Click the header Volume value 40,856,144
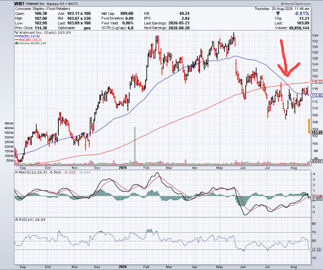Image resolution: width=323 pixels, height=270 pixels. click(299, 28)
